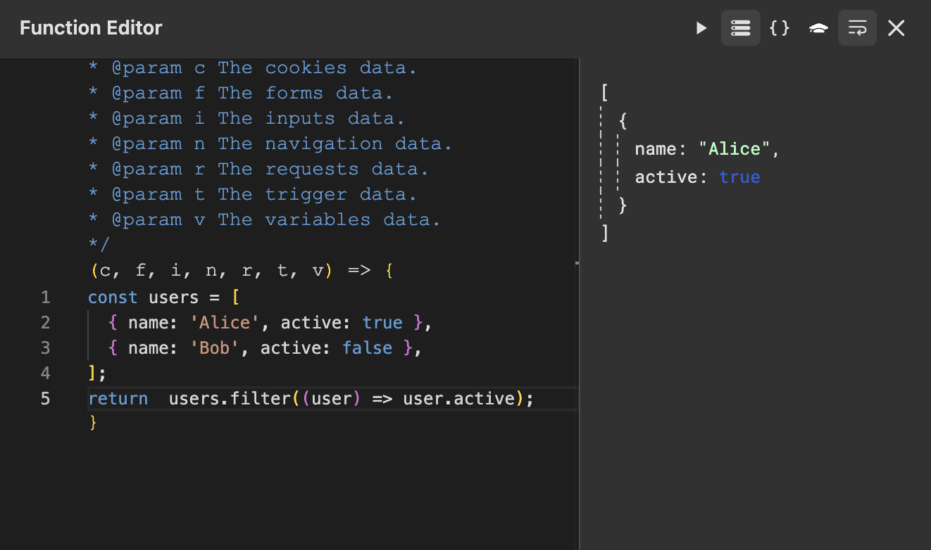Toggle the stacked-rows output panel icon
931x550 pixels.
[740, 28]
